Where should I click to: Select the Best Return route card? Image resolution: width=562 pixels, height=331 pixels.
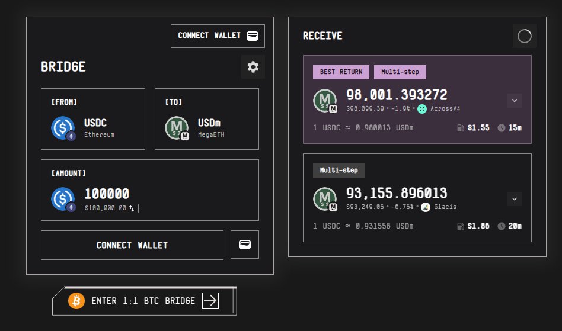[417, 99]
